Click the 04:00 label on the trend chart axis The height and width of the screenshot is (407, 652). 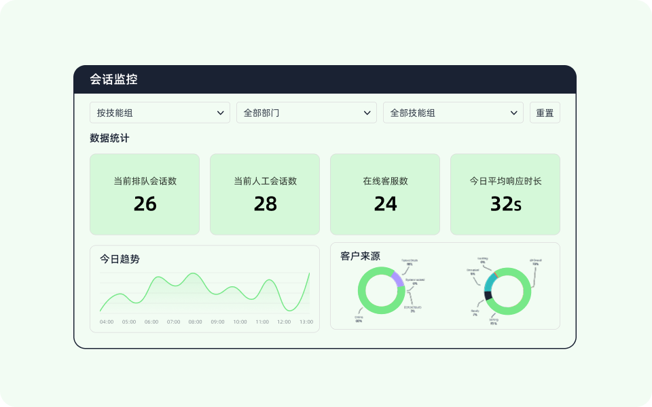click(107, 322)
